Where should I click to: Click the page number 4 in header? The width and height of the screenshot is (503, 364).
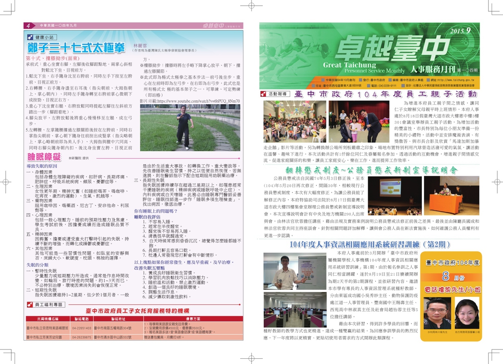(29, 26)
